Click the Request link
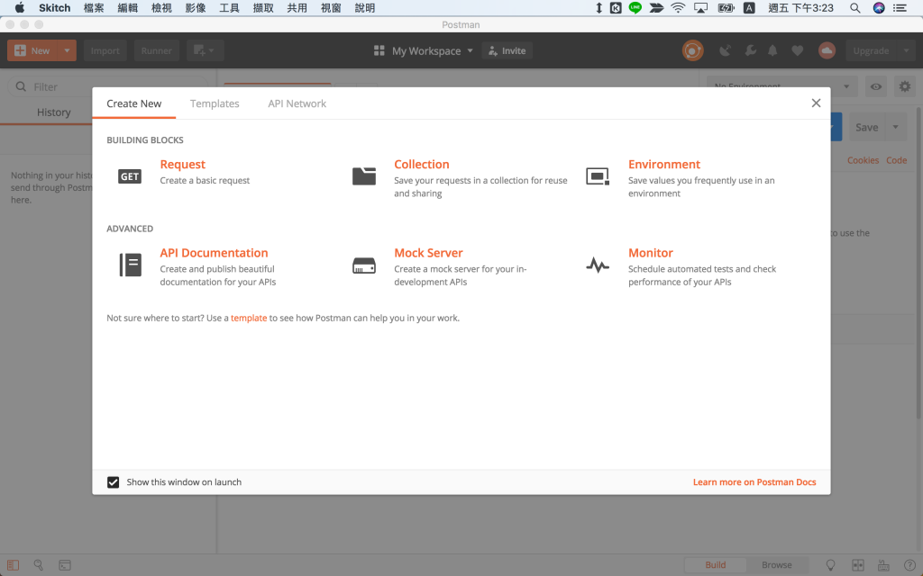This screenshot has width=923, height=576. pos(182,164)
